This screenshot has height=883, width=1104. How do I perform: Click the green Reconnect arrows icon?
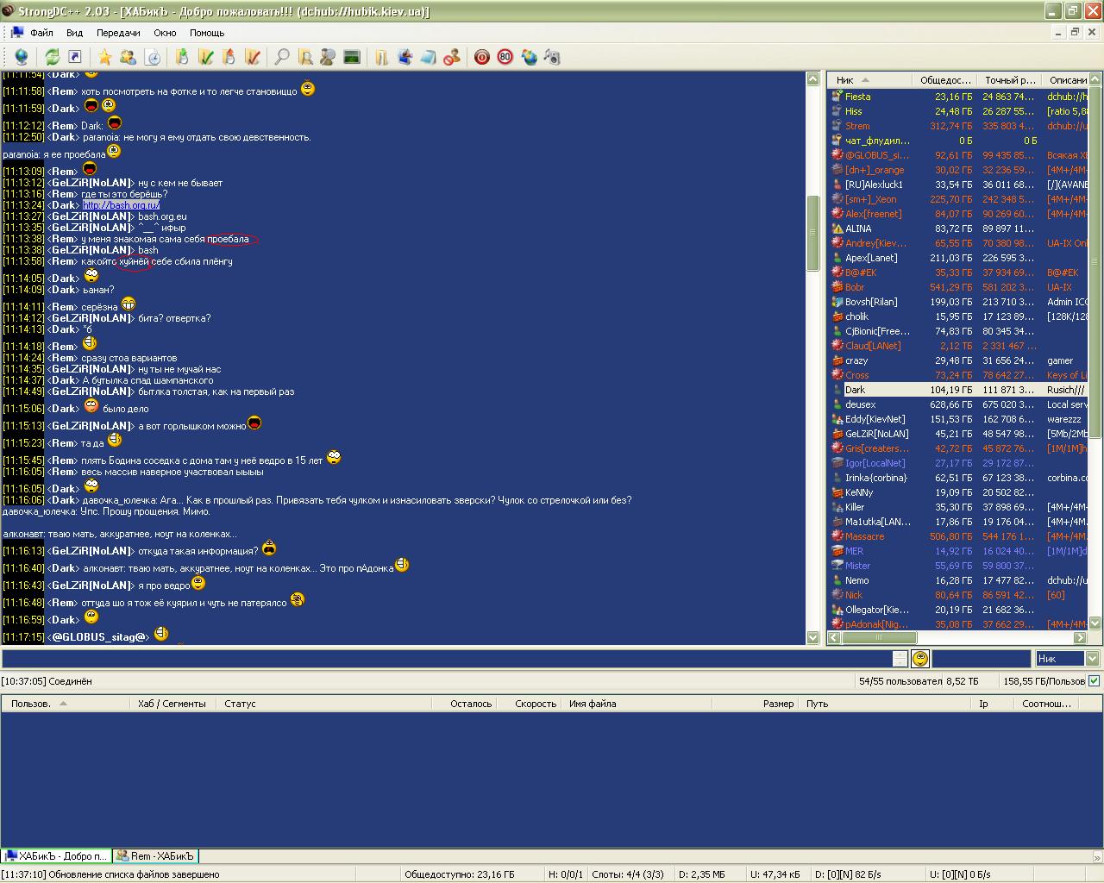pyautogui.click(x=53, y=57)
